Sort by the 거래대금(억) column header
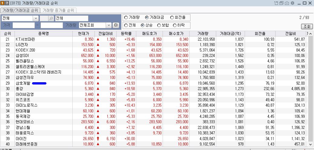 230,34
